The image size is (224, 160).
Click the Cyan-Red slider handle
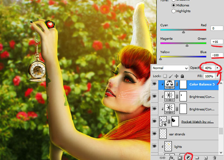pos(184,32)
